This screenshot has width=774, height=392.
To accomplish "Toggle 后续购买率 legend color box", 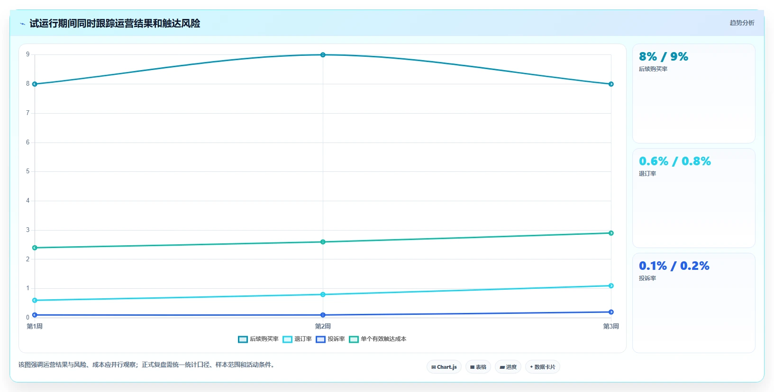I will coord(243,339).
